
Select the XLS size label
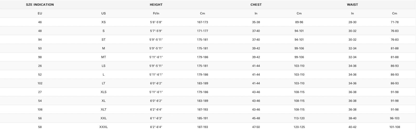[103, 92]
